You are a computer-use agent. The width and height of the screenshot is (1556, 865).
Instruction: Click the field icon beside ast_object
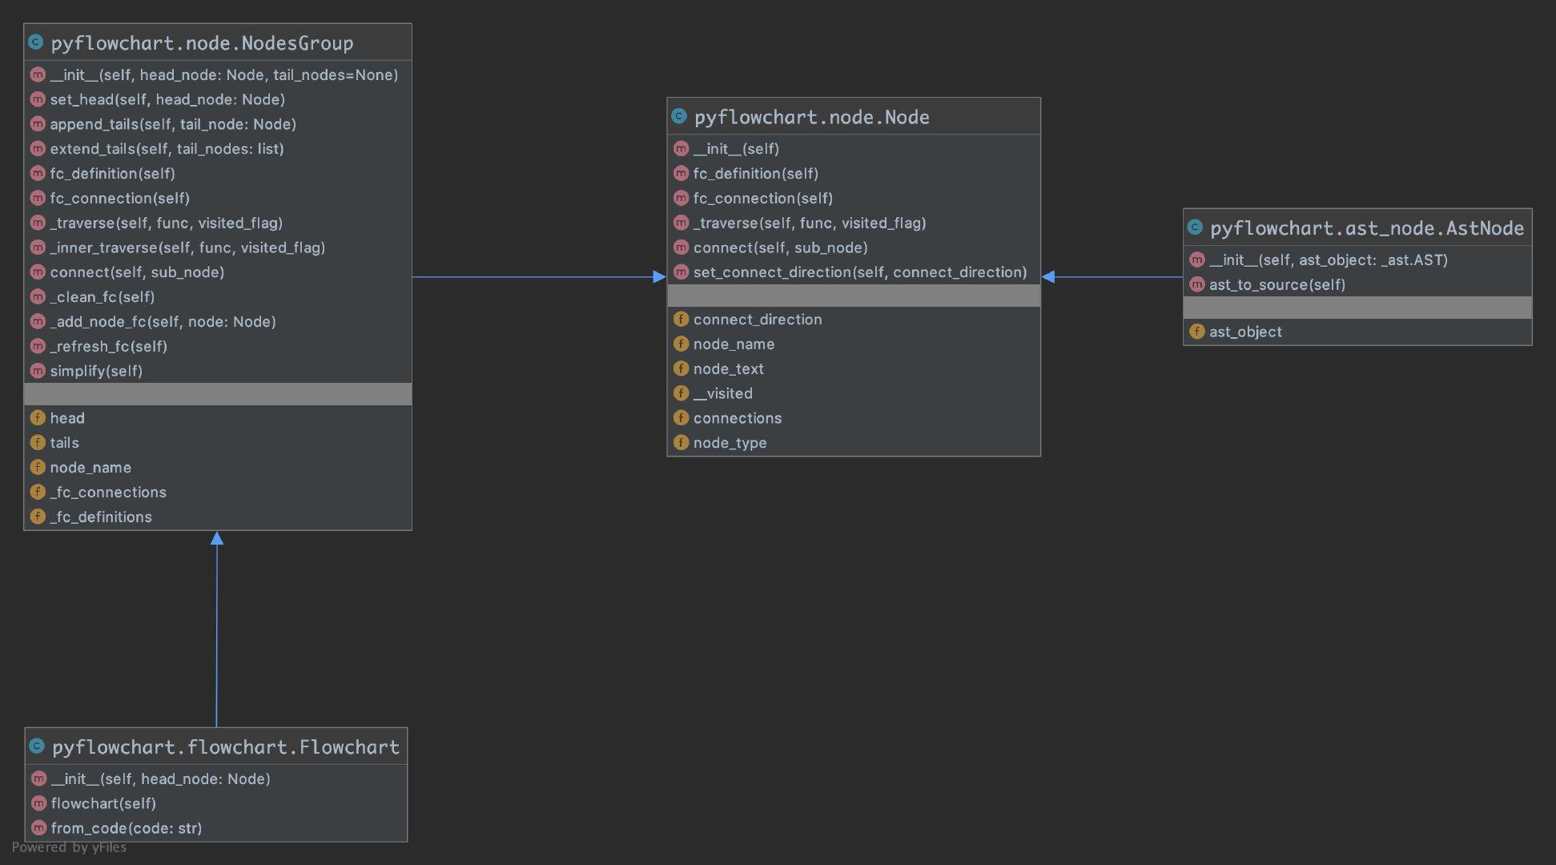(1196, 332)
